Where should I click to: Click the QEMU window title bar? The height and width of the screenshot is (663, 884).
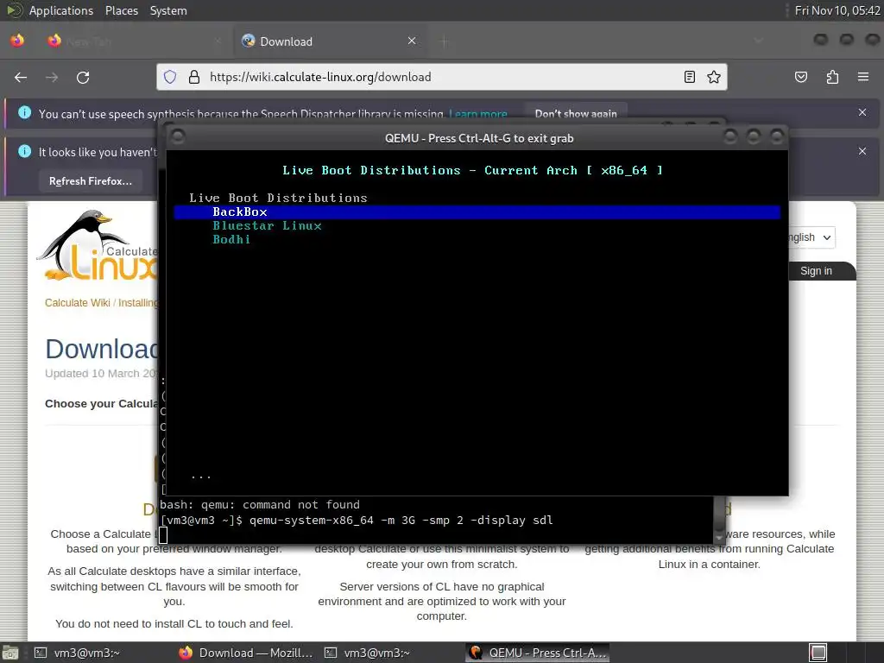478,138
